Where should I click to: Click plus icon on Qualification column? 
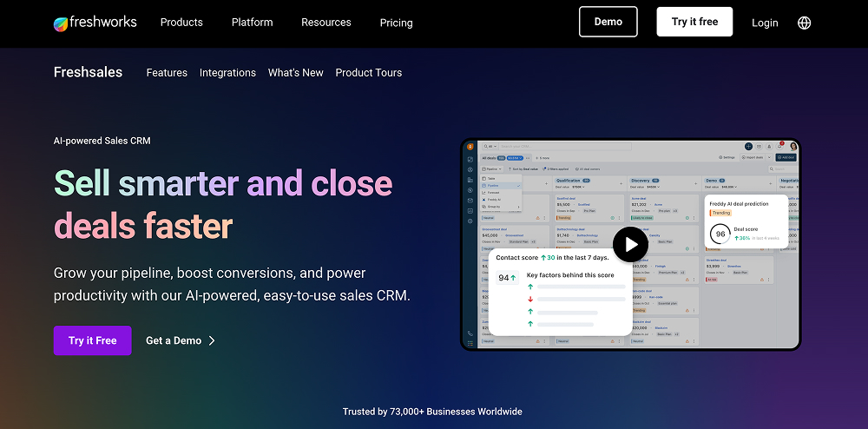pos(621,184)
